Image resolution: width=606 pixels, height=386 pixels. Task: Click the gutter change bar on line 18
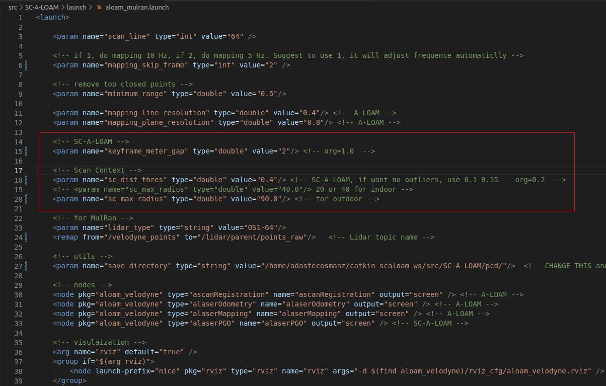tap(26, 180)
